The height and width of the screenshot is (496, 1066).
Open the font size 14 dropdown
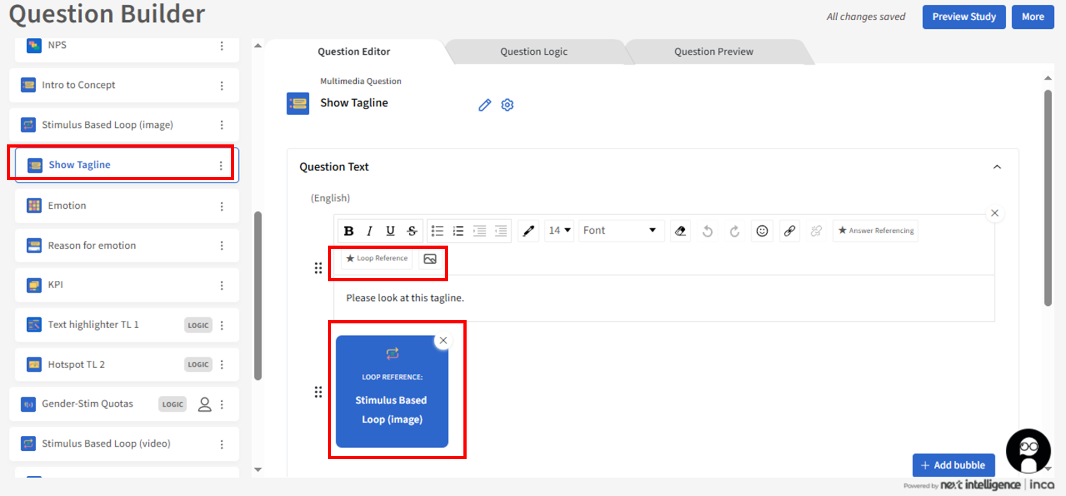tap(559, 231)
